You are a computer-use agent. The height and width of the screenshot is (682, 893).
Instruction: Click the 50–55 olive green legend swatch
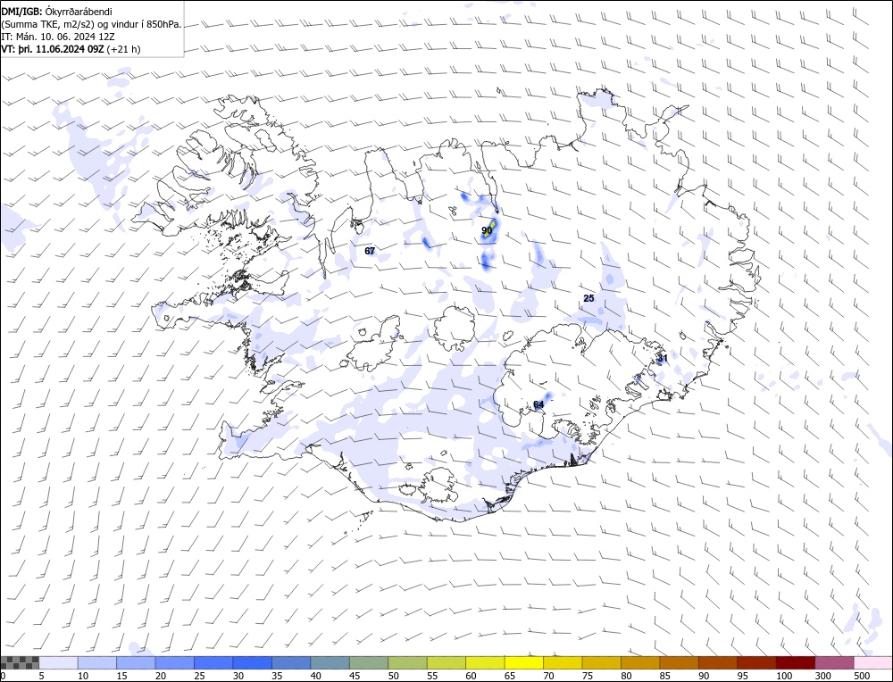pos(407,662)
